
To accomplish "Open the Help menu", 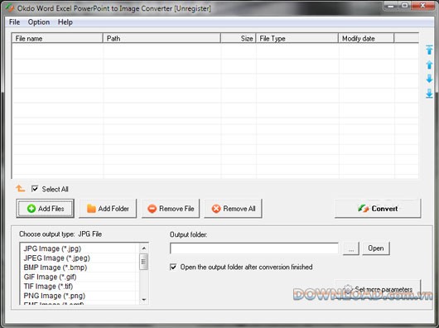I will (x=65, y=22).
